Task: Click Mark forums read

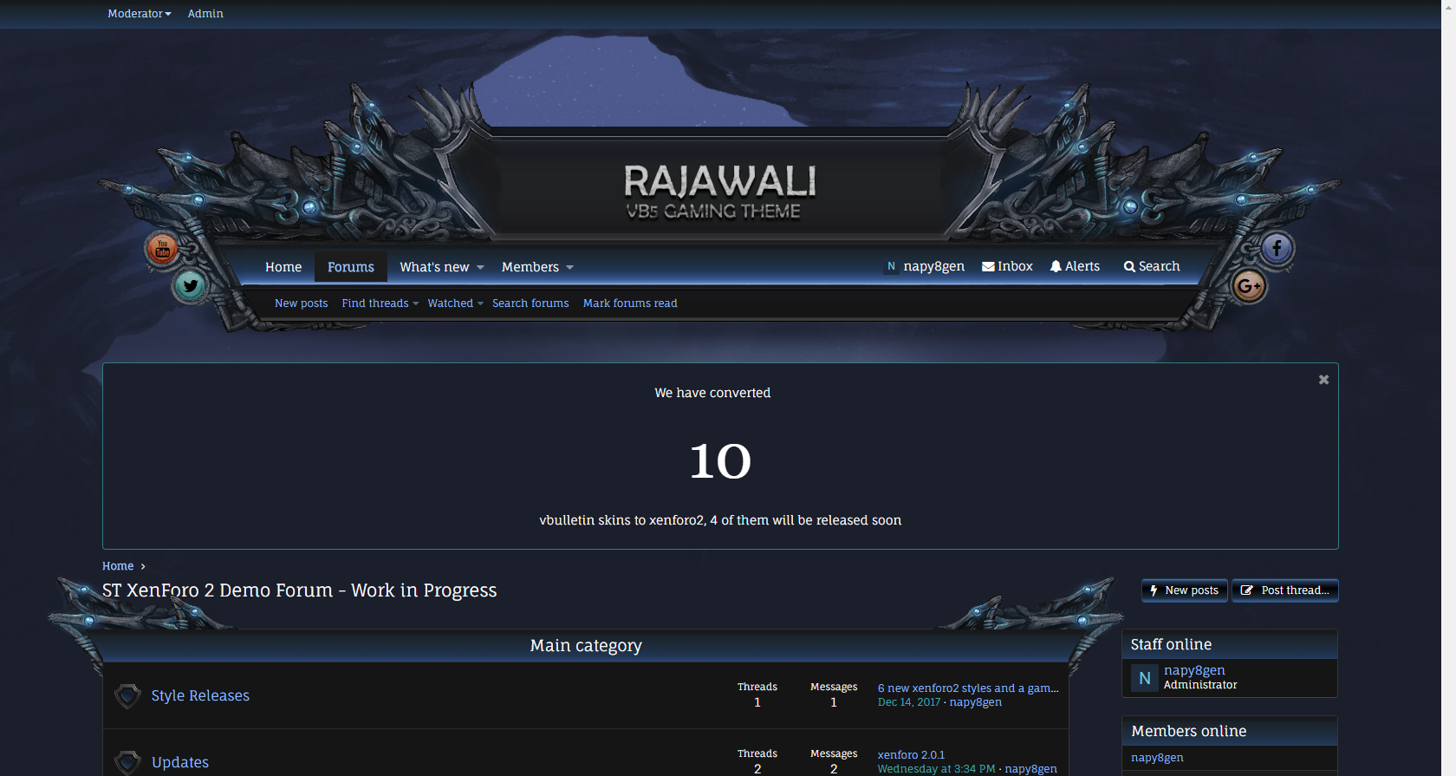Action: pos(630,303)
